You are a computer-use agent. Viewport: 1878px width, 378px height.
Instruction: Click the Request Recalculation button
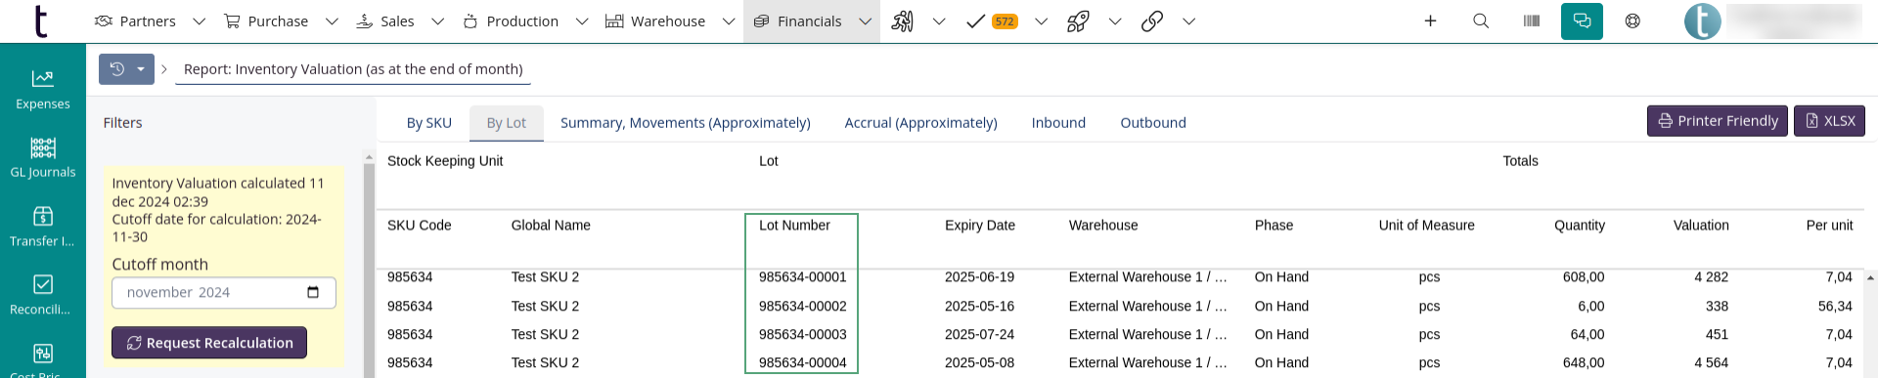click(x=209, y=343)
